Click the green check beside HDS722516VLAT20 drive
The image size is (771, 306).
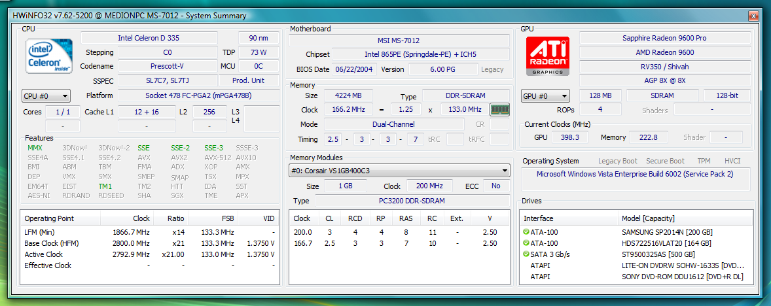coord(527,243)
